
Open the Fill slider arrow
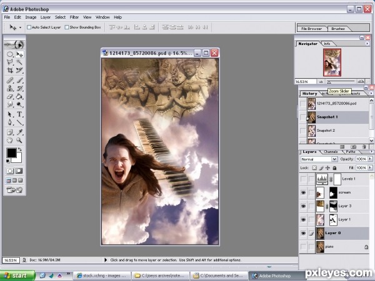click(x=370, y=168)
